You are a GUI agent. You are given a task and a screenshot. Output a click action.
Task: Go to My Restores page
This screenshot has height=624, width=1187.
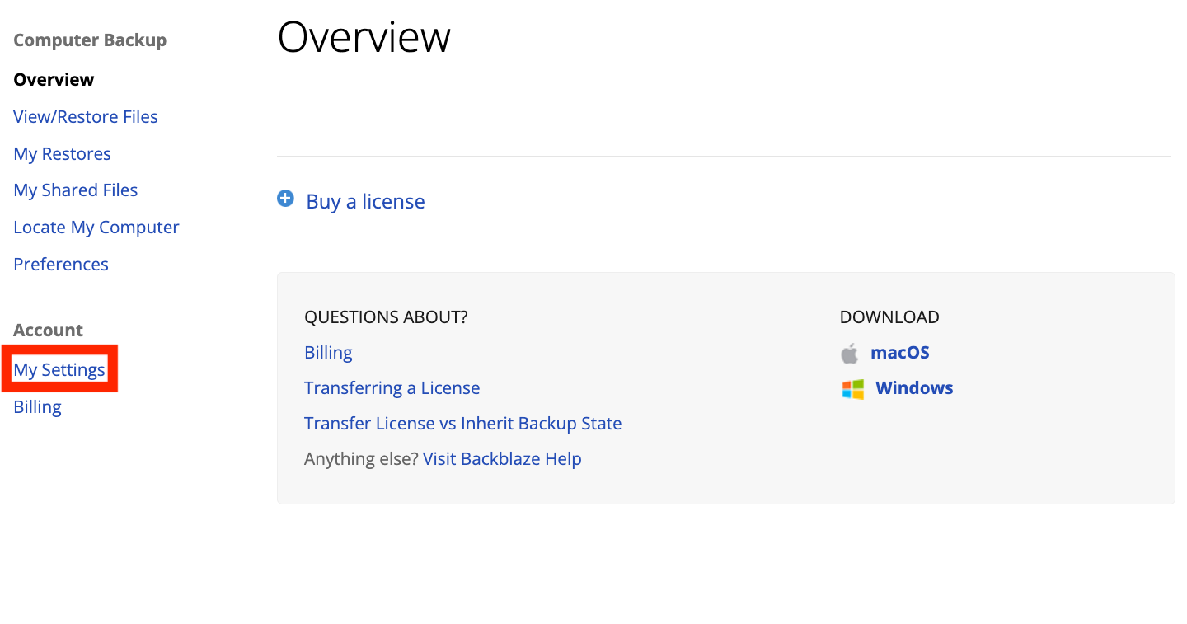(x=62, y=154)
